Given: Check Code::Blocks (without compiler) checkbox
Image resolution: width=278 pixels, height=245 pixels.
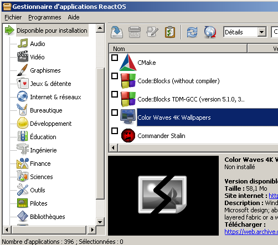Looking at the screenshot, I should click(x=115, y=76).
